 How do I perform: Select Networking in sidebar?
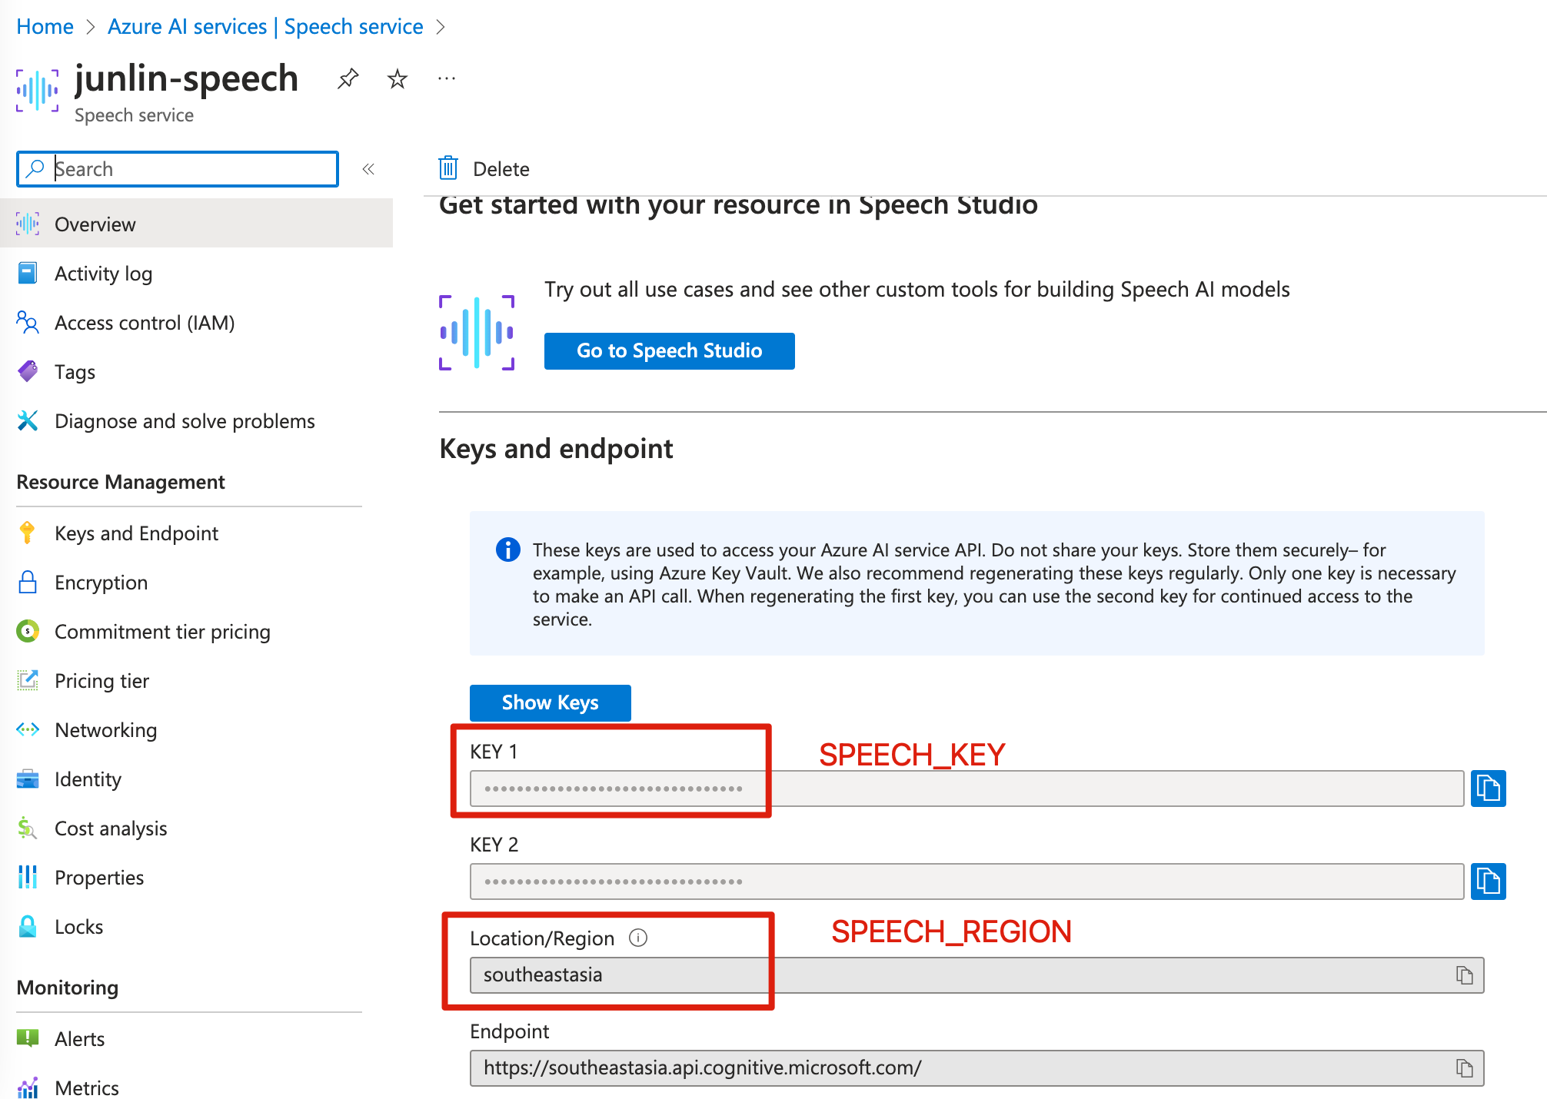tap(105, 730)
